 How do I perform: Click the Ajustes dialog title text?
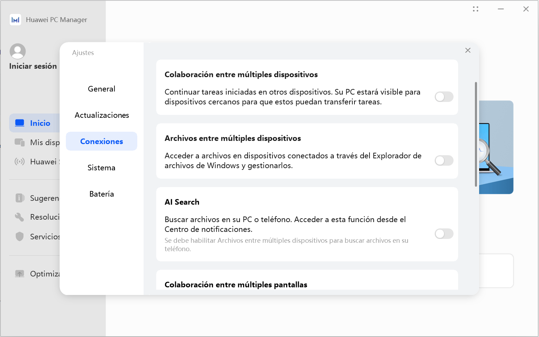83,53
